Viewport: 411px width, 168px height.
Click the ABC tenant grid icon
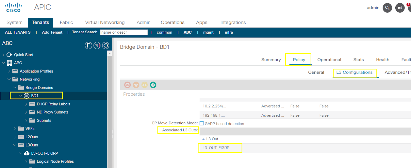click(10, 63)
